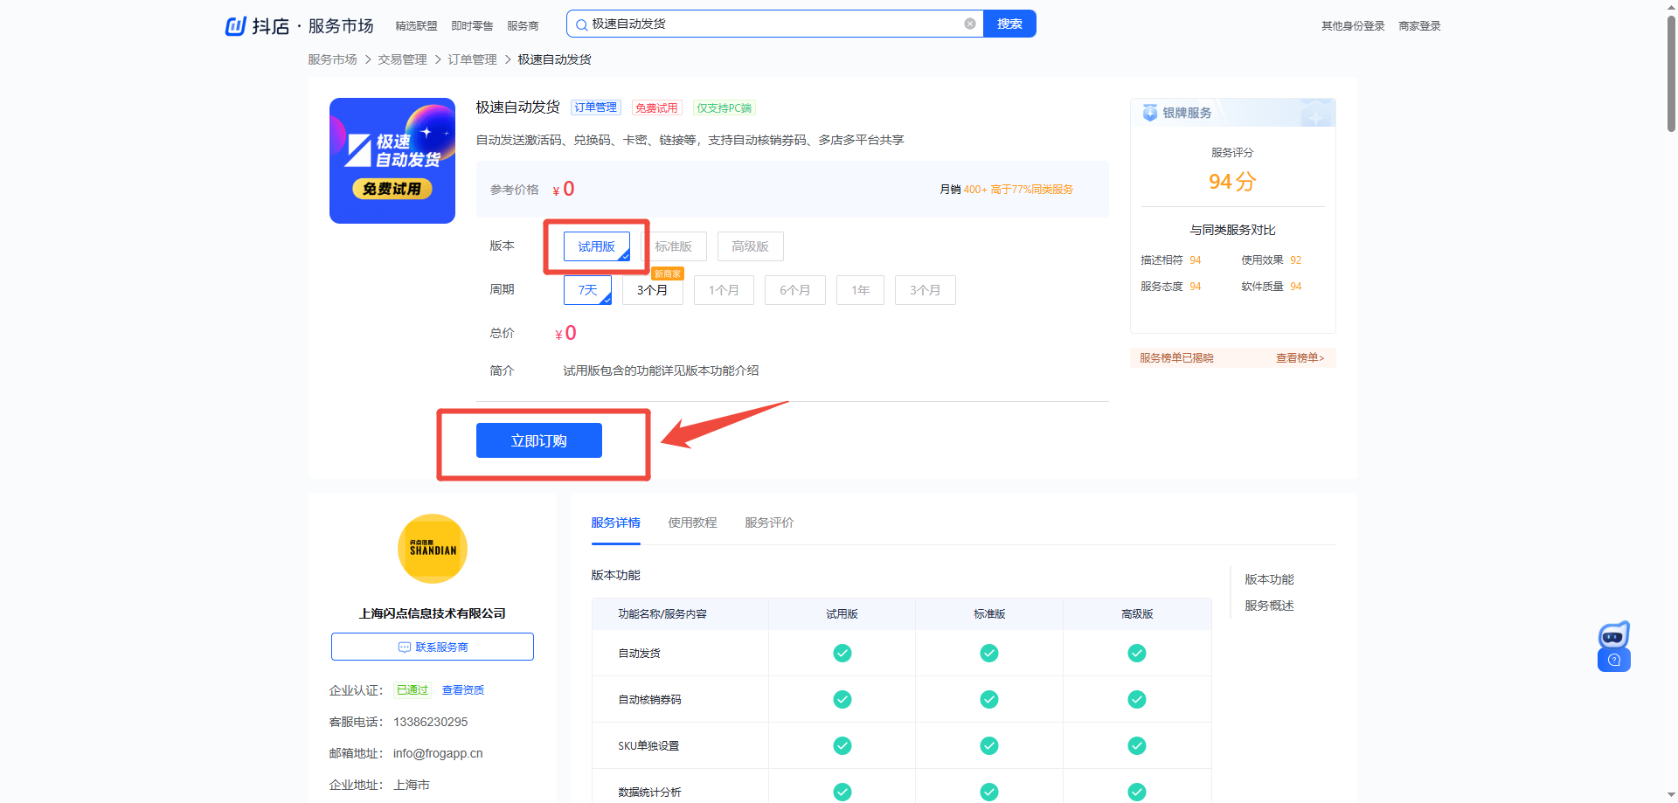The width and height of the screenshot is (1678, 803).
Task: Click 联系服务商 contact button
Action: pos(433,647)
